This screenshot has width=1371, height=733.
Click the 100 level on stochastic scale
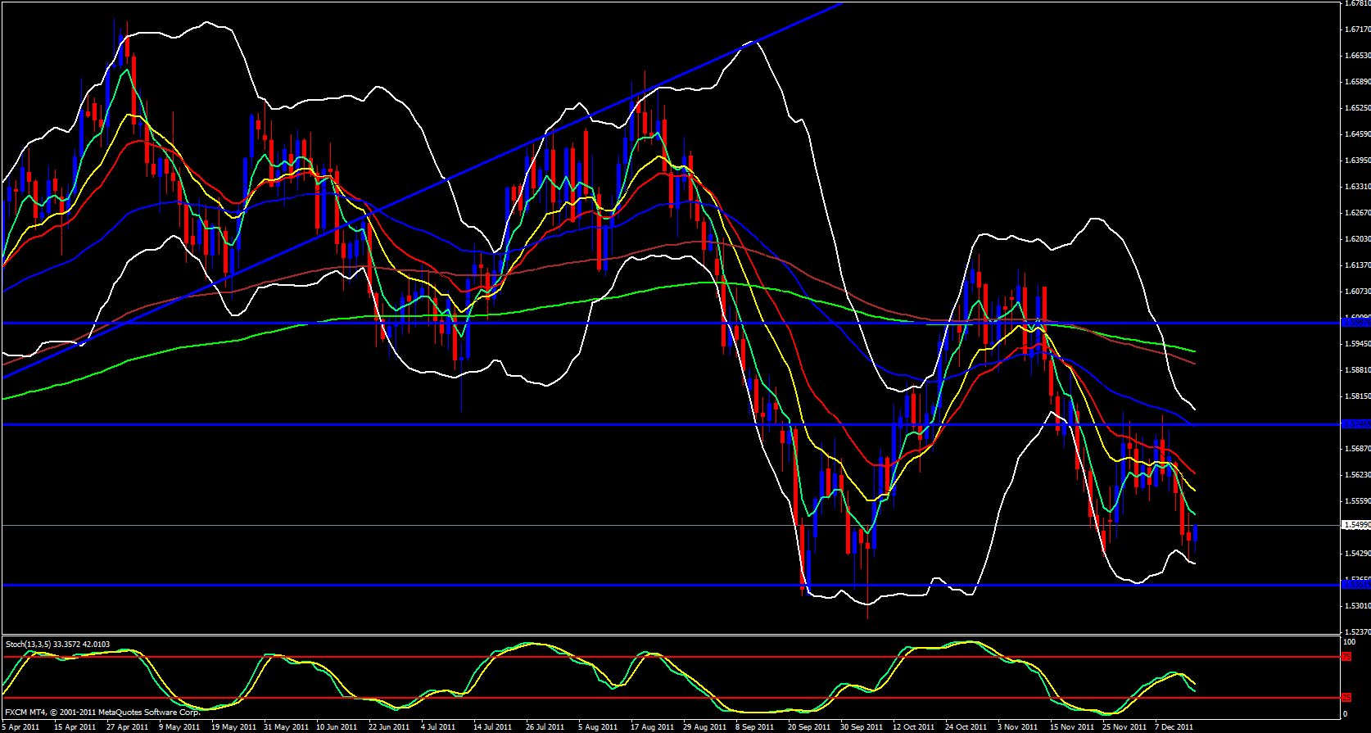(1348, 642)
